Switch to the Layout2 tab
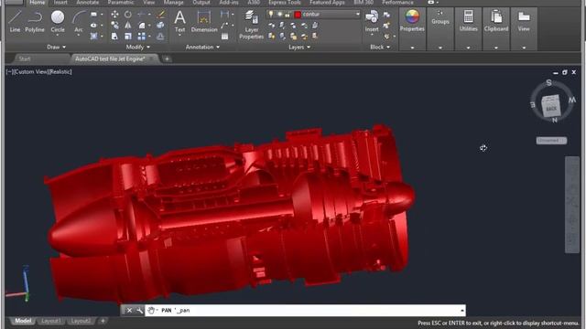This screenshot has width=586, height=329. [x=81, y=321]
